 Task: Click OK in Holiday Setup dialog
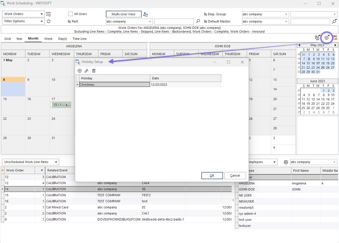pyautogui.click(x=212, y=175)
